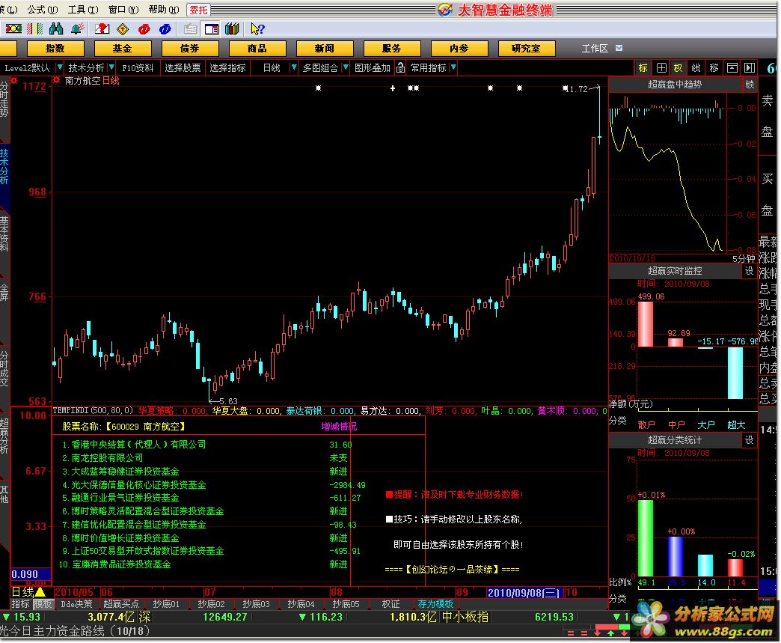
Task: Open the 窗口 menu
Action: coord(123,10)
